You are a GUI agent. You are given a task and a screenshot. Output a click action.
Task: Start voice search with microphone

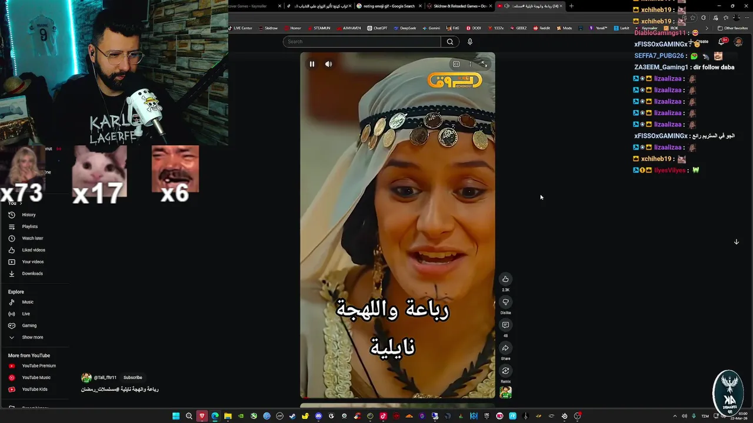pyautogui.click(x=469, y=42)
